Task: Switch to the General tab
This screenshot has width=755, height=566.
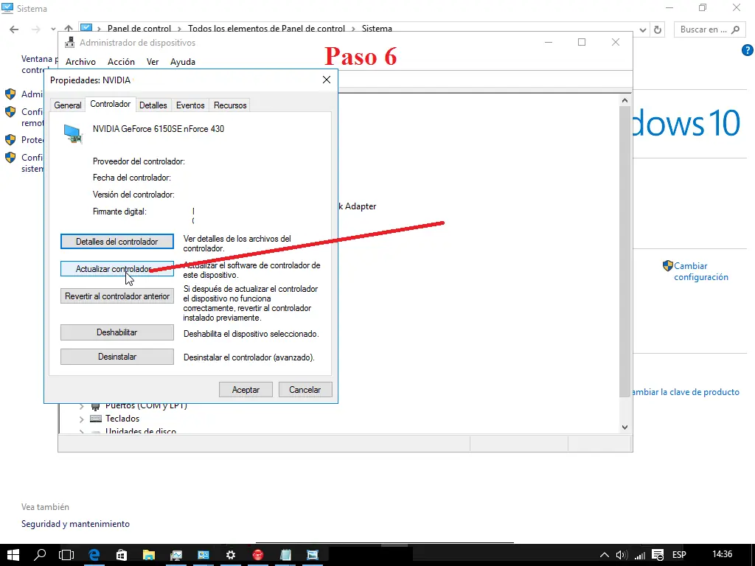Action: coord(67,105)
